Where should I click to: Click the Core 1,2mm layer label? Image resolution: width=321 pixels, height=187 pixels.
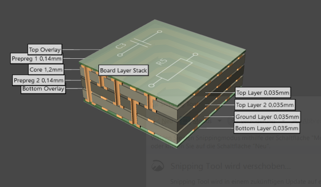tap(46, 69)
